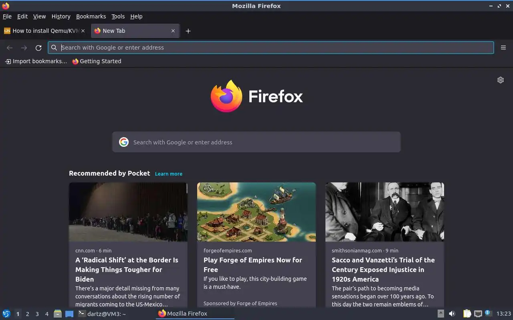Click forgeofempires.com source text
This screenshot has height=320, width=513.
[x=228, y=250]
